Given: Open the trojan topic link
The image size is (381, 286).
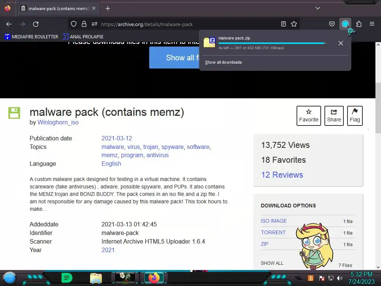Looking at the screenshot, I should 150,147.
